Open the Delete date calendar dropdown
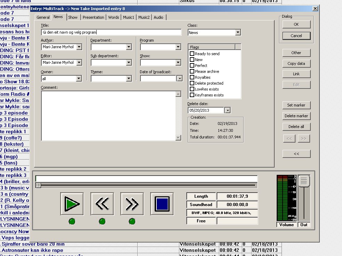Viewport: 342px width, 256px height. coord(228,110)
